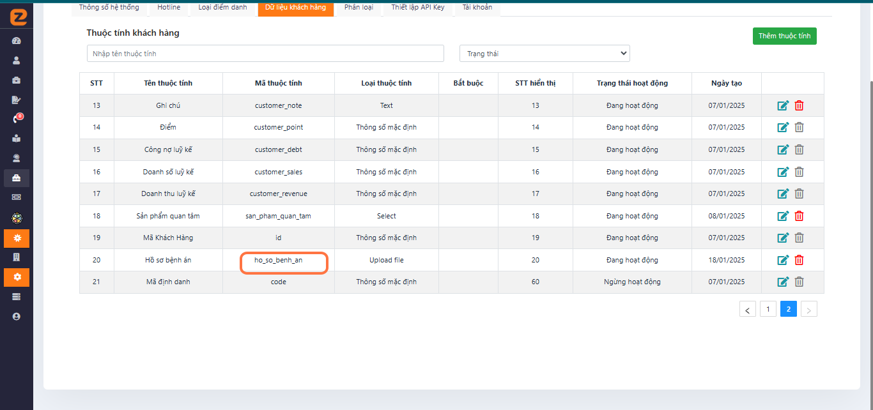Go to previous page using left chevron

pos(747,310)
